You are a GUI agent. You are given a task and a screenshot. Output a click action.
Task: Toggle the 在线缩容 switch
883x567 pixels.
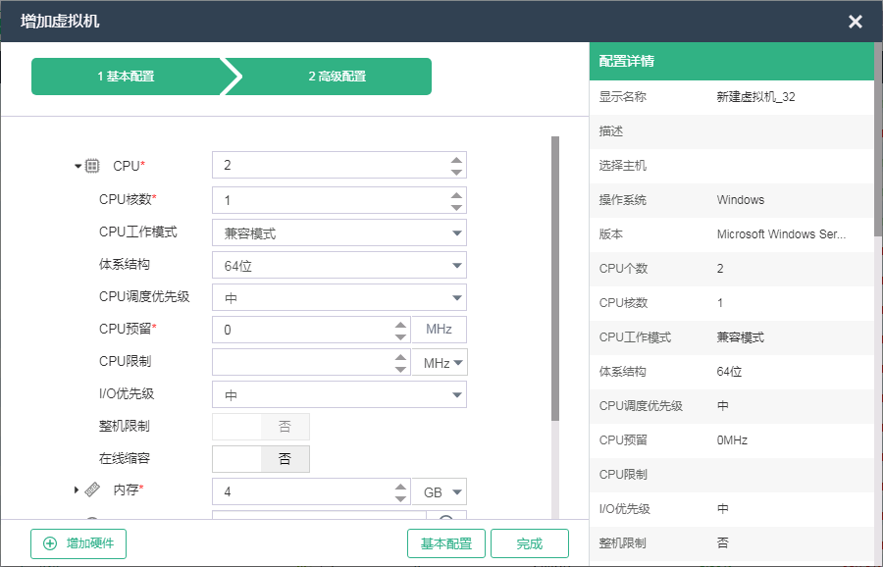pyautogui.click(x=261, y=459)
